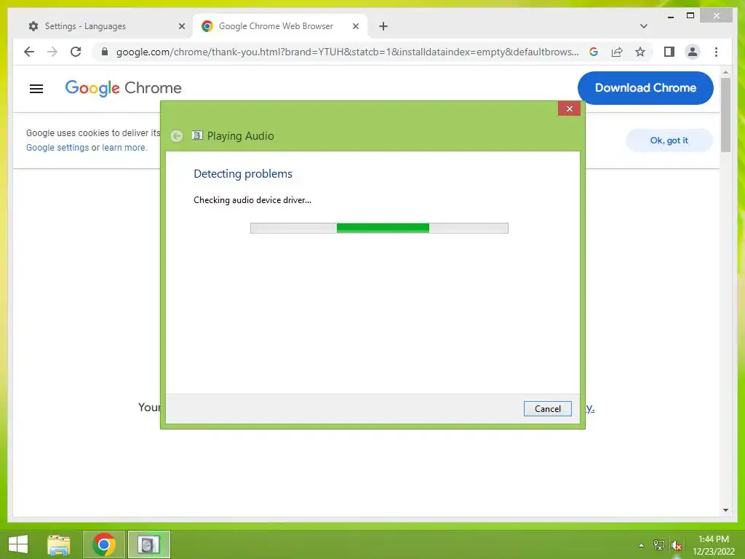
Task: Click the Checking audio device driver text
Action: pos(252,200)
